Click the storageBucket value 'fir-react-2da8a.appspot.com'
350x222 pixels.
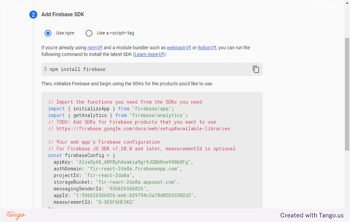[x=136, y=182]
